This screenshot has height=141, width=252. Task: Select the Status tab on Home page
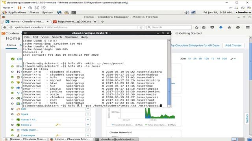11,45
